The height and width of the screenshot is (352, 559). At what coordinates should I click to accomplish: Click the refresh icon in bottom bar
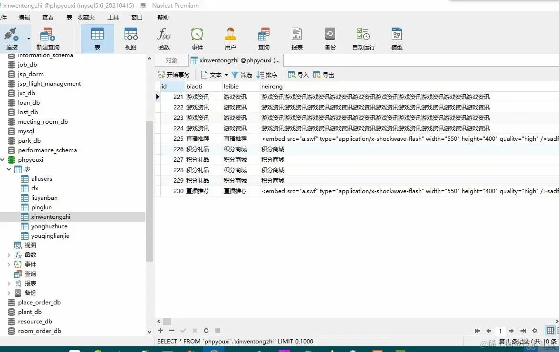pyautogui.click(x=206, y=331)
